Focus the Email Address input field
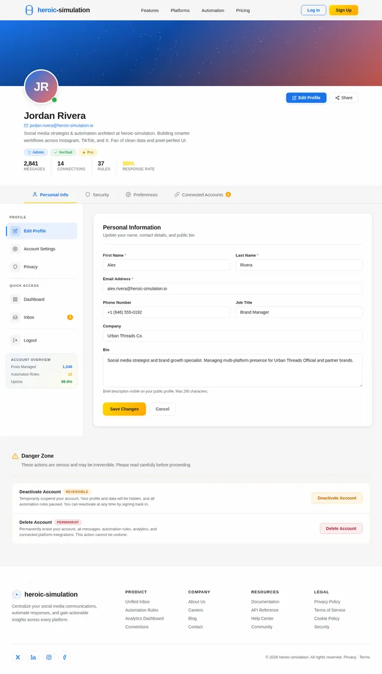Viewport: 382px width, 674px height. tap(233, 289)
